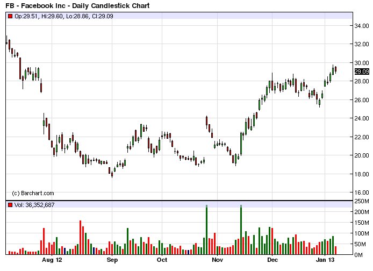Image resolution: width=373 pixels, height=271 pixels.
Task: Click the 24.00 price axis label
Action: [362, 118]
